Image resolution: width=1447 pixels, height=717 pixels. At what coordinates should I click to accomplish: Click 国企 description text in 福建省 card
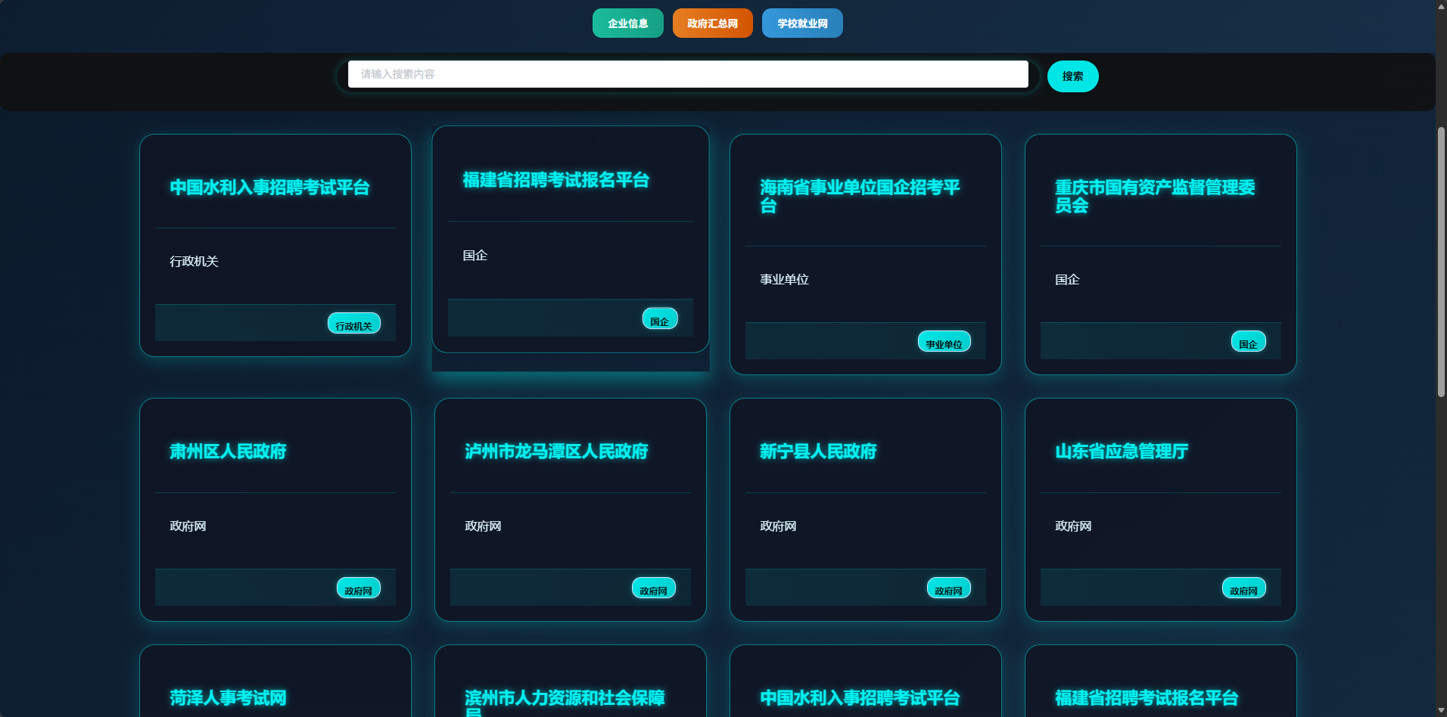[475, 256]
